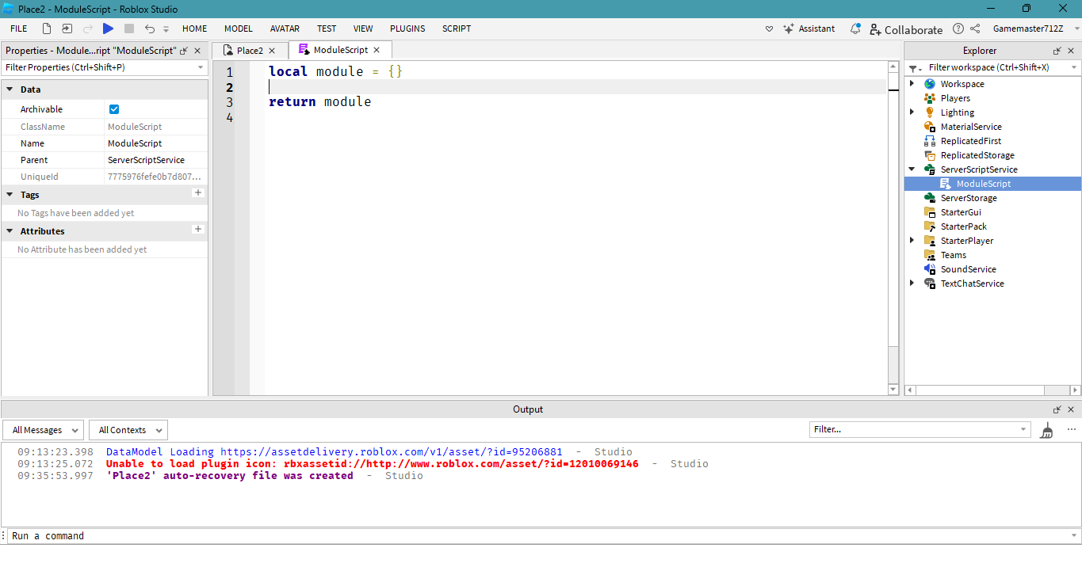1082x567 pixels.
Task: Open the Roblox Assistant
Action: tap(809, 29)
